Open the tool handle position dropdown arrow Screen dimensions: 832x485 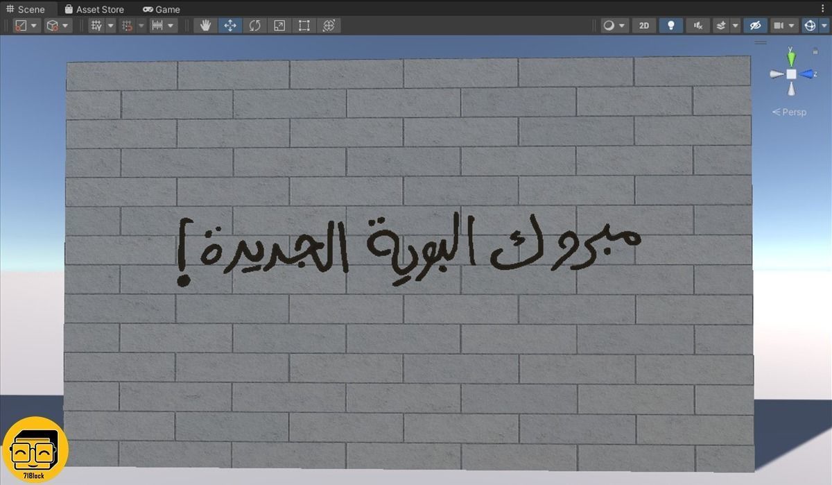(x=35, y=26)
